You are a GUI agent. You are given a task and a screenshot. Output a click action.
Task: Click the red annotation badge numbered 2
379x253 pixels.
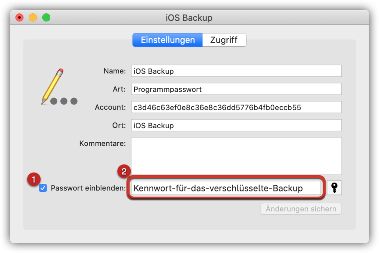click(x=124, y=171)
